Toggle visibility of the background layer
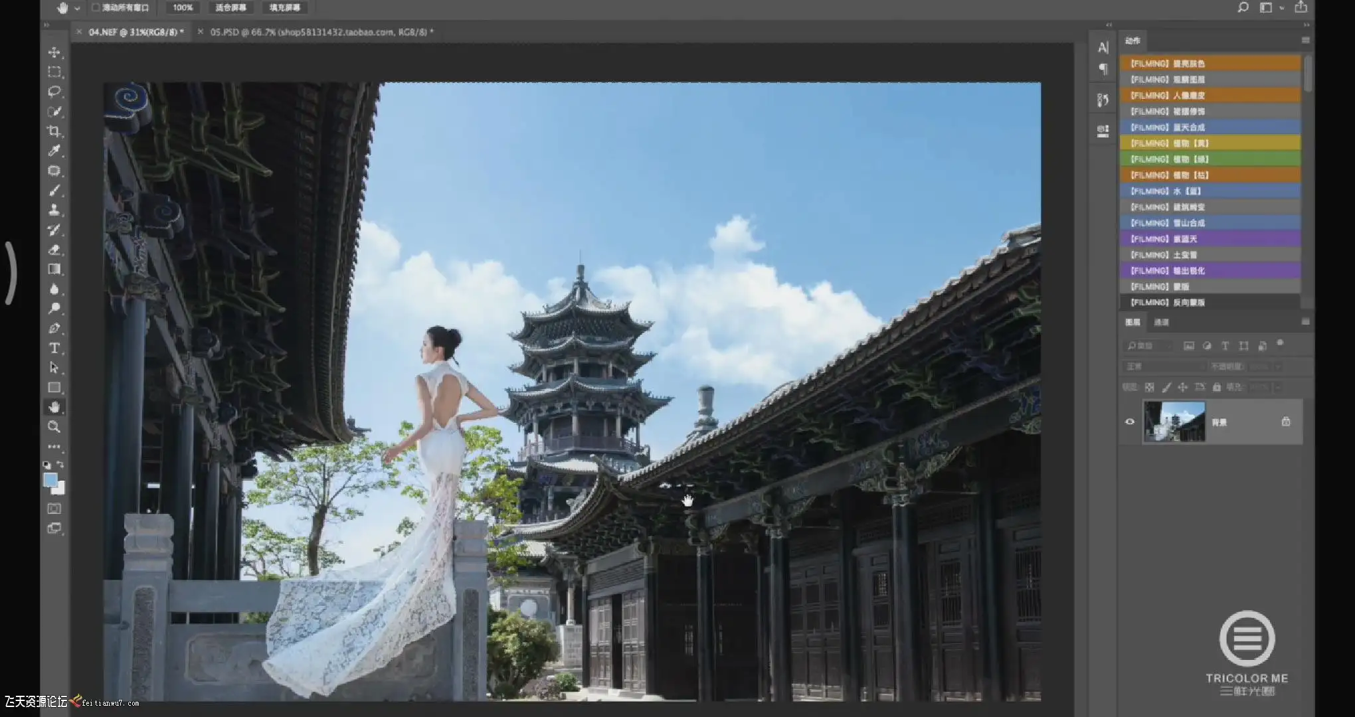The width and height of the screenshot is (1355, 717). tap(1130, 422)
